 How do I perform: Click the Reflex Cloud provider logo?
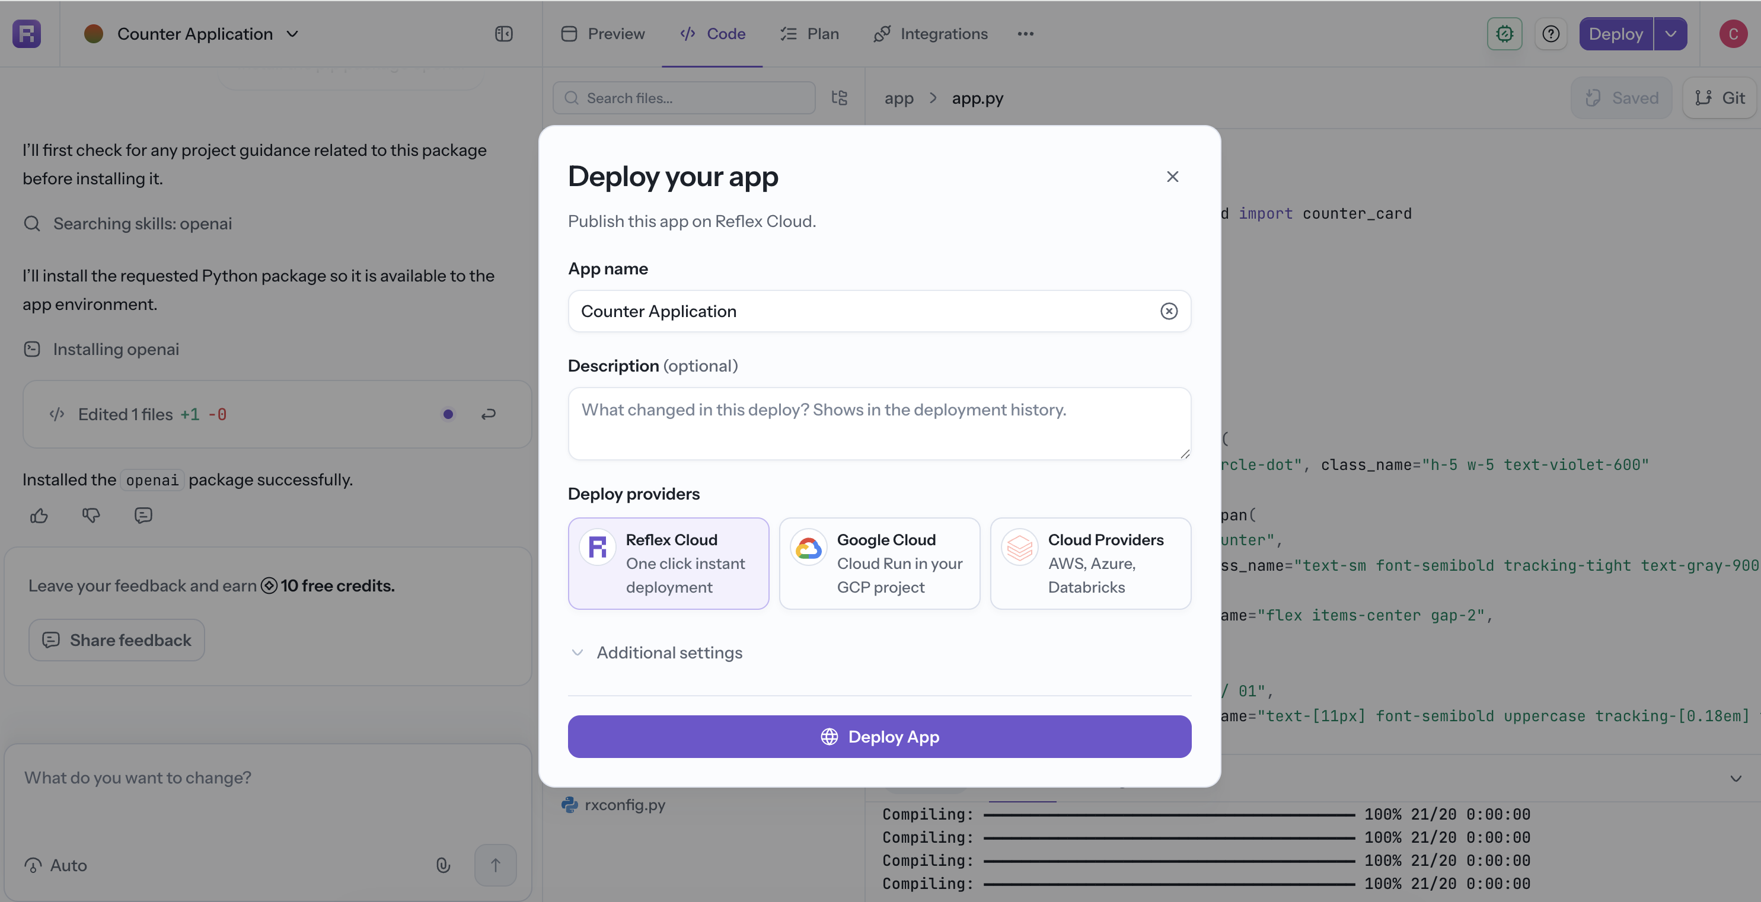[598, 548]
